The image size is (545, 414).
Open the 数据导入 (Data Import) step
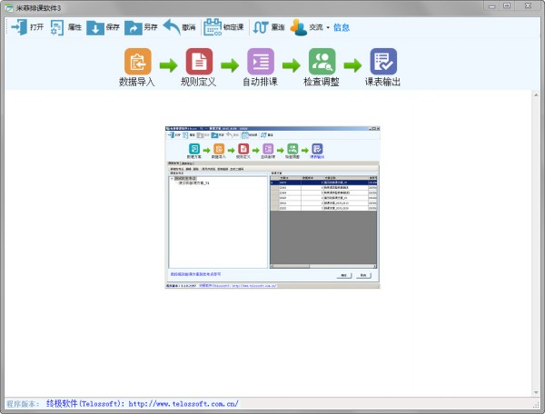pos(137,62)
